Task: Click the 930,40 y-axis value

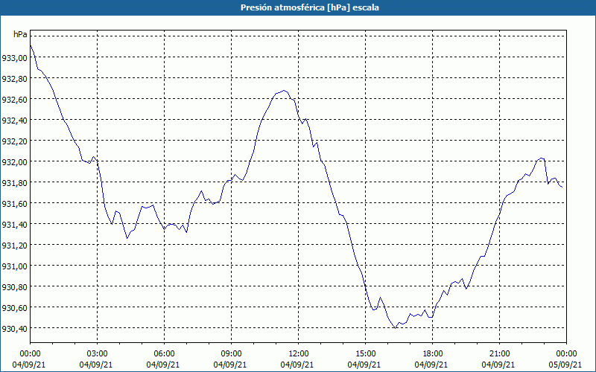Action: (x=14, y=329)
